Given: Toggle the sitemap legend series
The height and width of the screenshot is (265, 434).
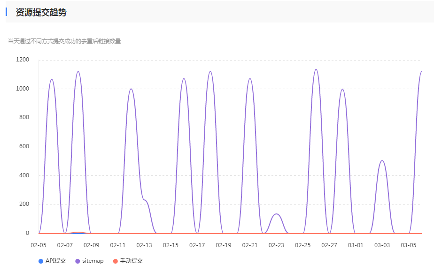Looking at the screenshot, I should [89, 261].
